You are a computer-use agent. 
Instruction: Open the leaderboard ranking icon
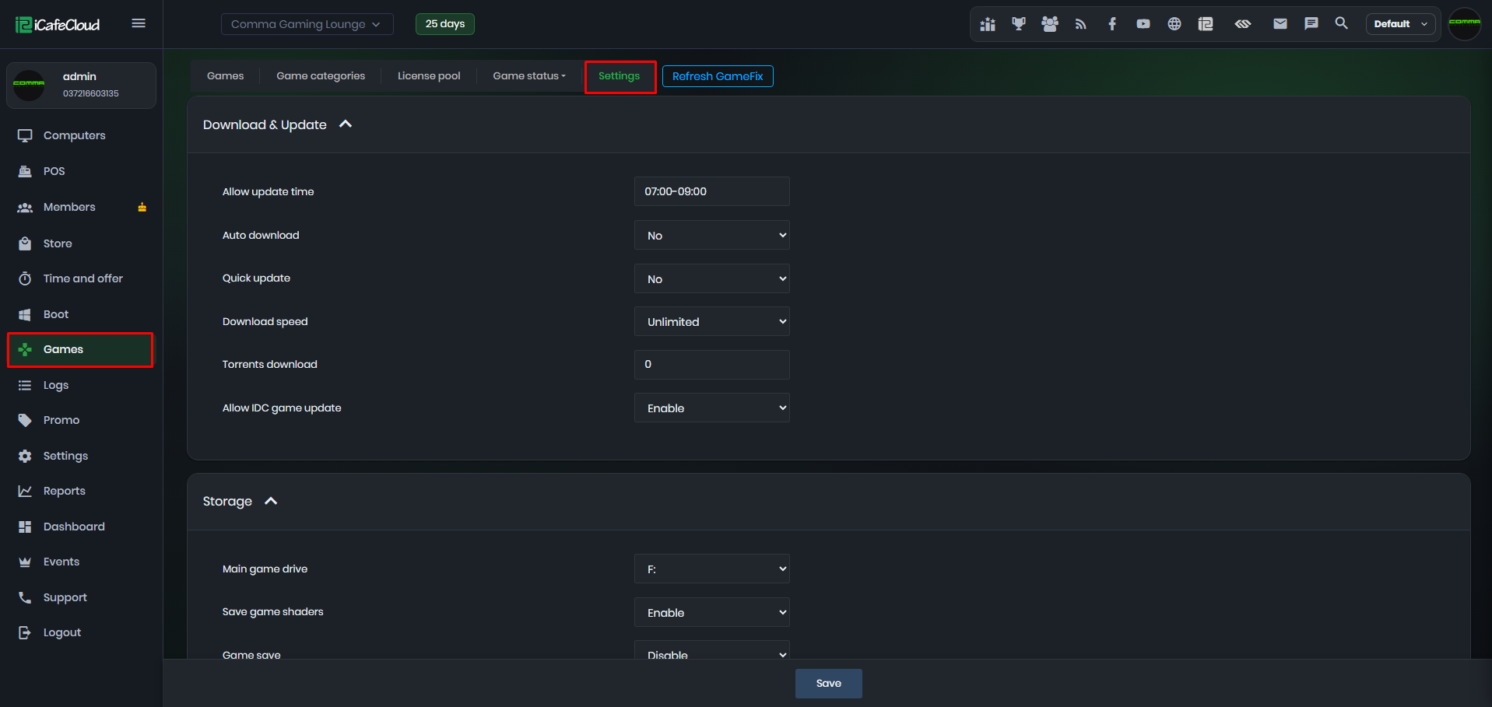tap(988, 24)
